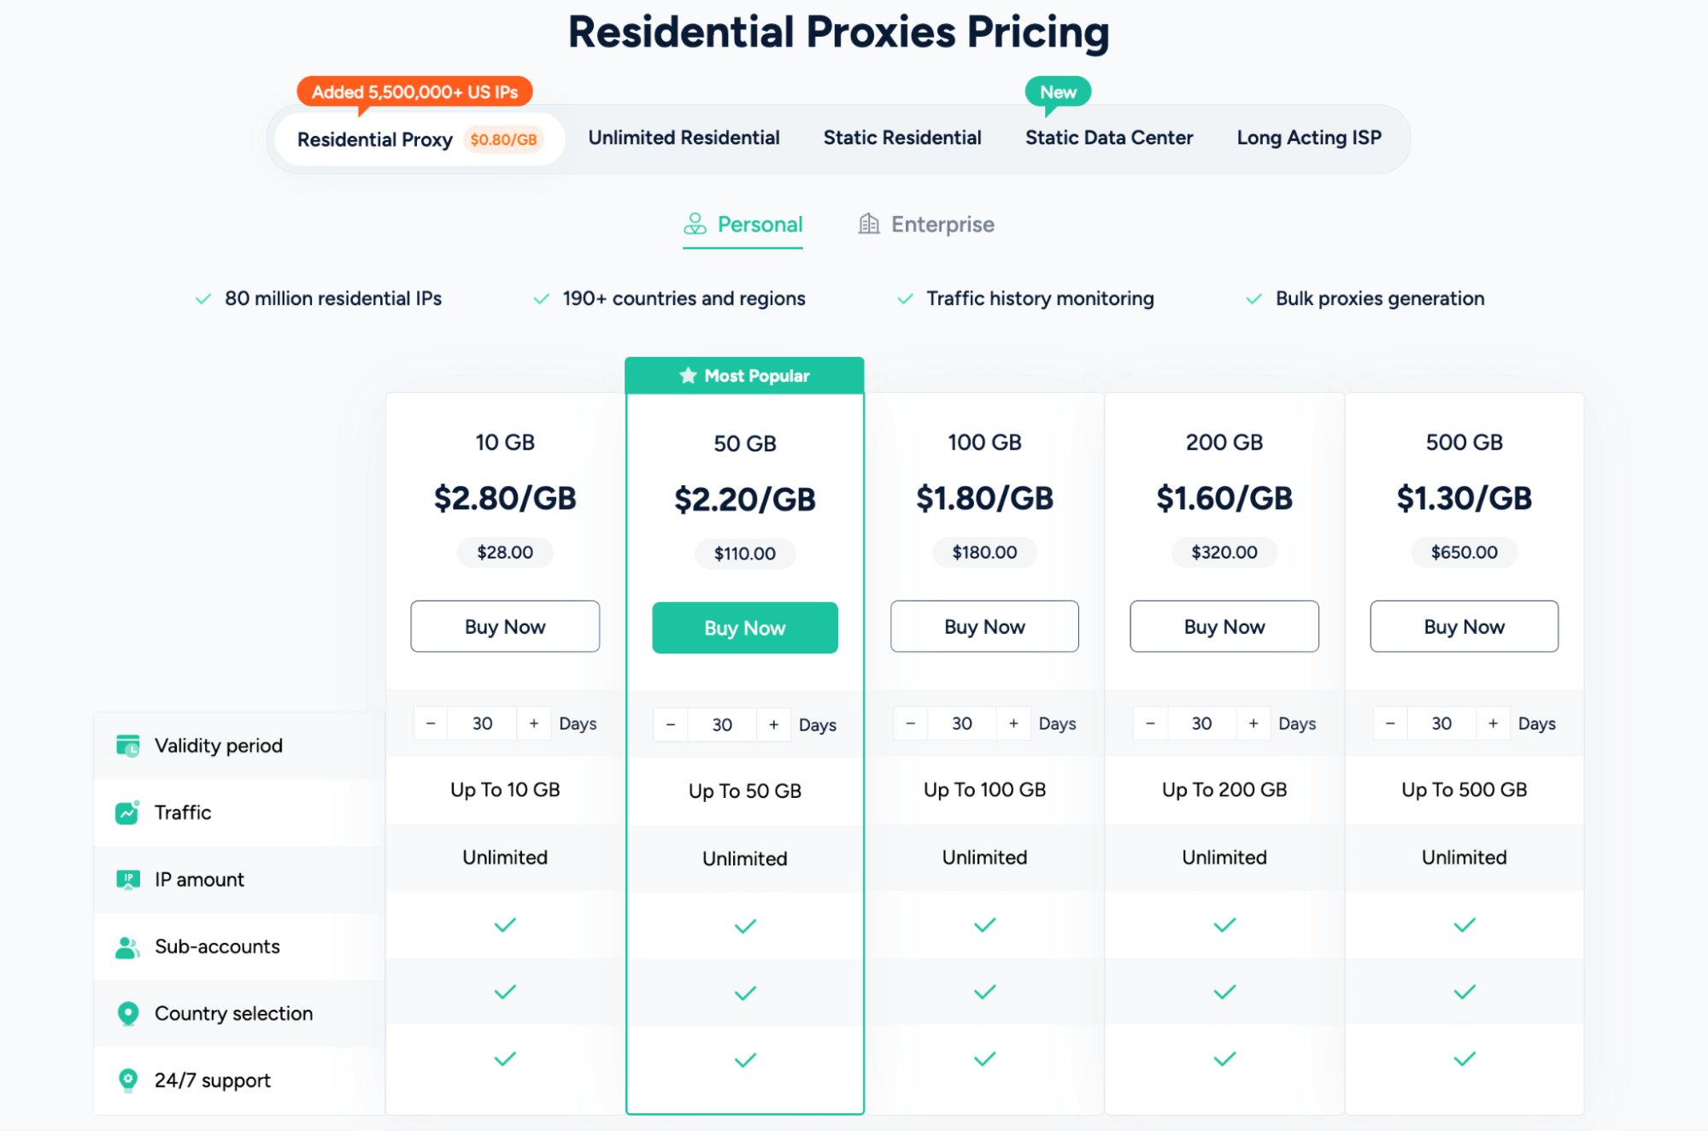Click the Enterprise building icon
The width and height of the screenshot is (1708, 1131).
(x=868, y=224)
